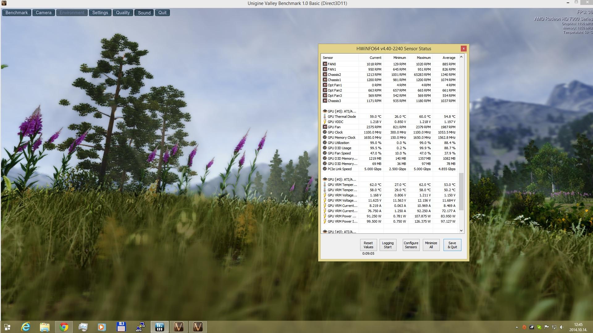This screenshot has height=333, width=593.
Task: Click the sensor list scroll-up arrow
Action: [x=461, y=57]
